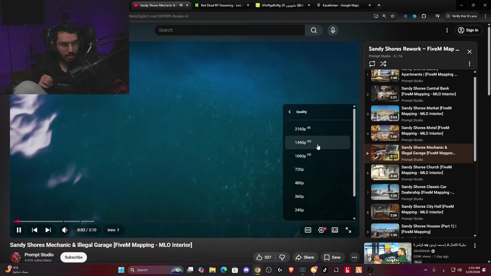Open Sandy Shores Houses Part 1 video

(x=419, y=231)
